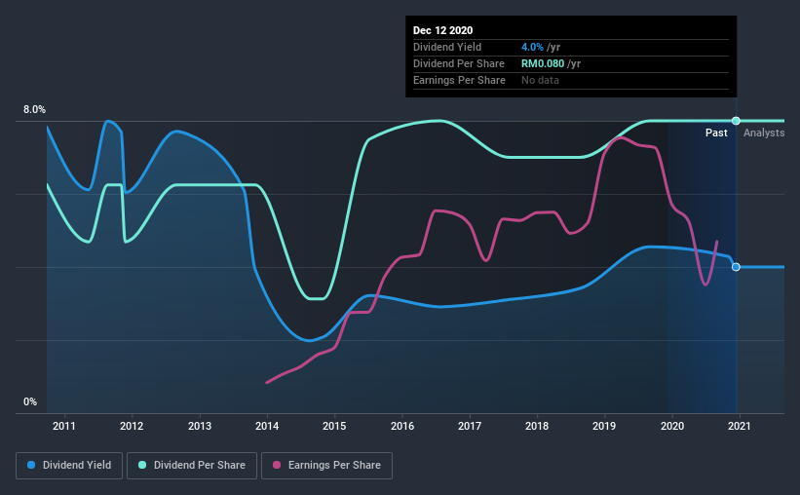Viewport: 800px width, 495px height.
Task: Click the RM0.080 /yr tooltip value
Action: point(551,63)
